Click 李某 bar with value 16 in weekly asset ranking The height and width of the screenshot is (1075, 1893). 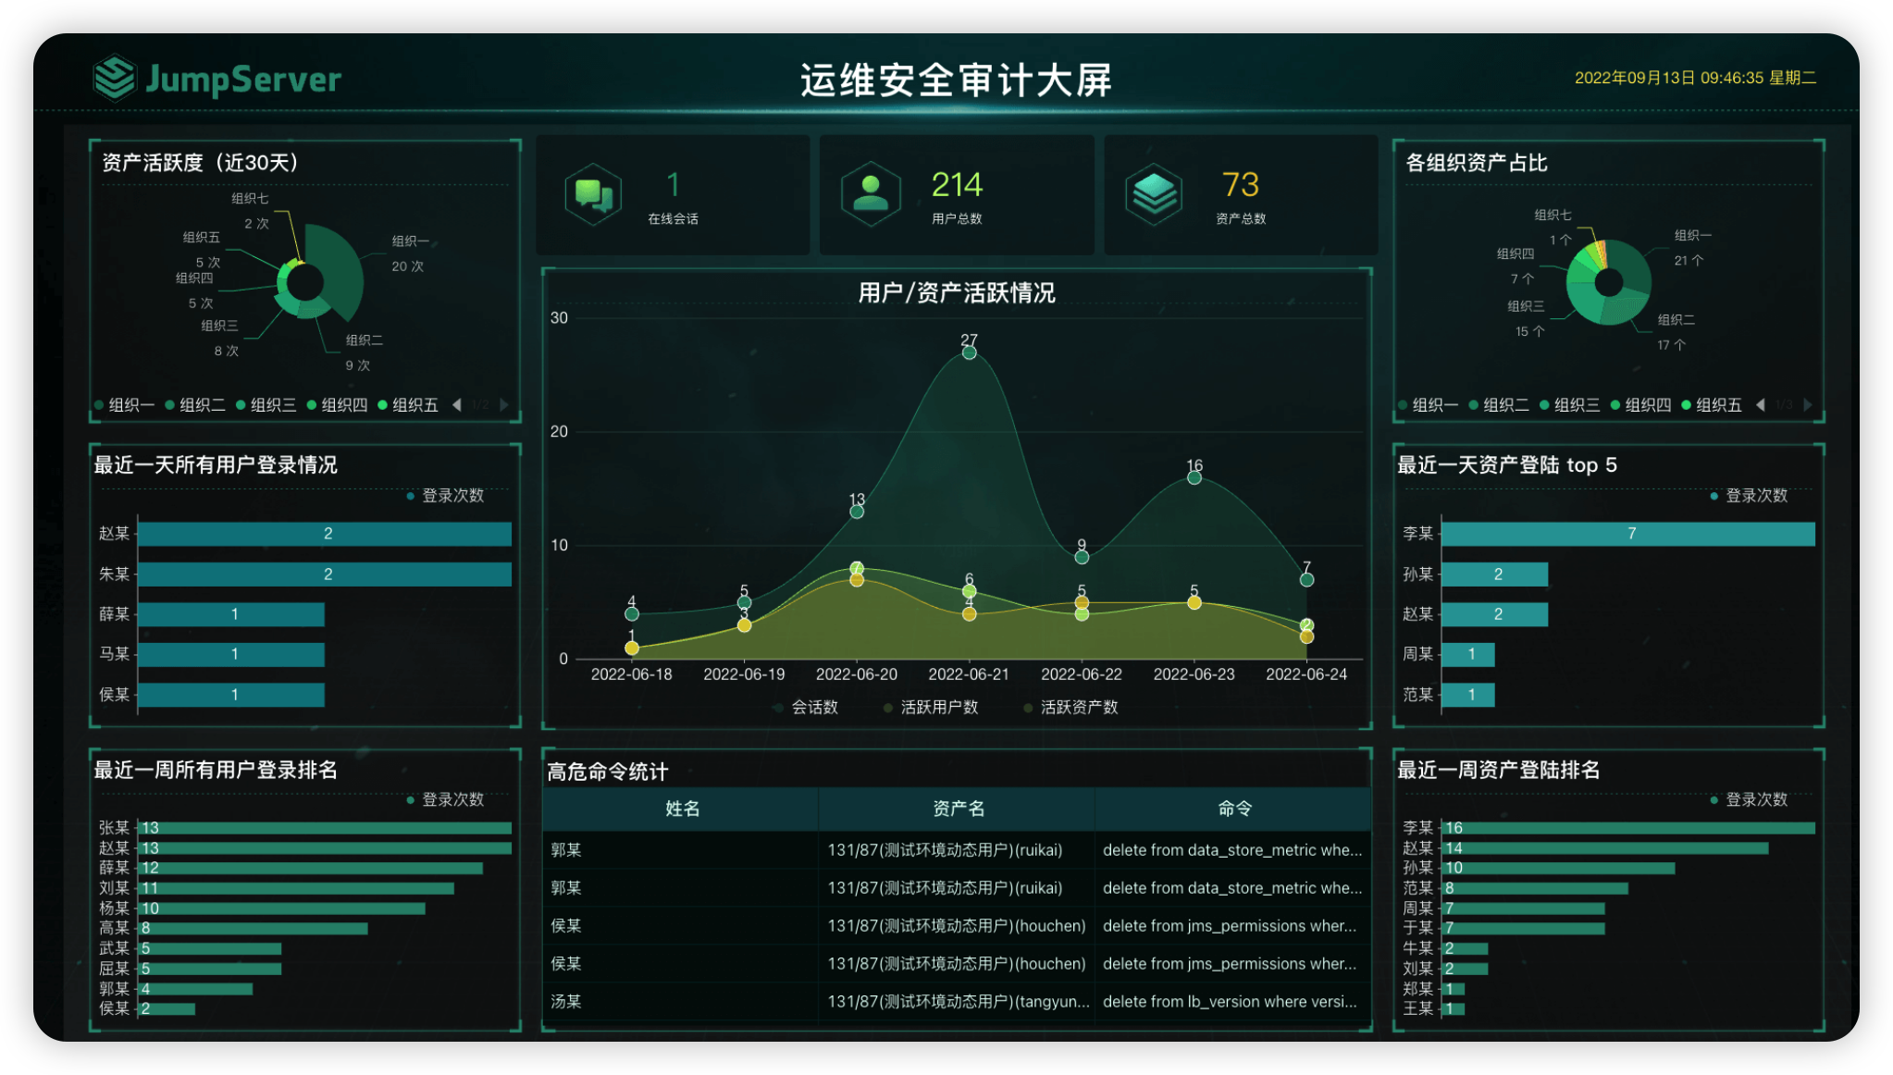point(1627,828)
